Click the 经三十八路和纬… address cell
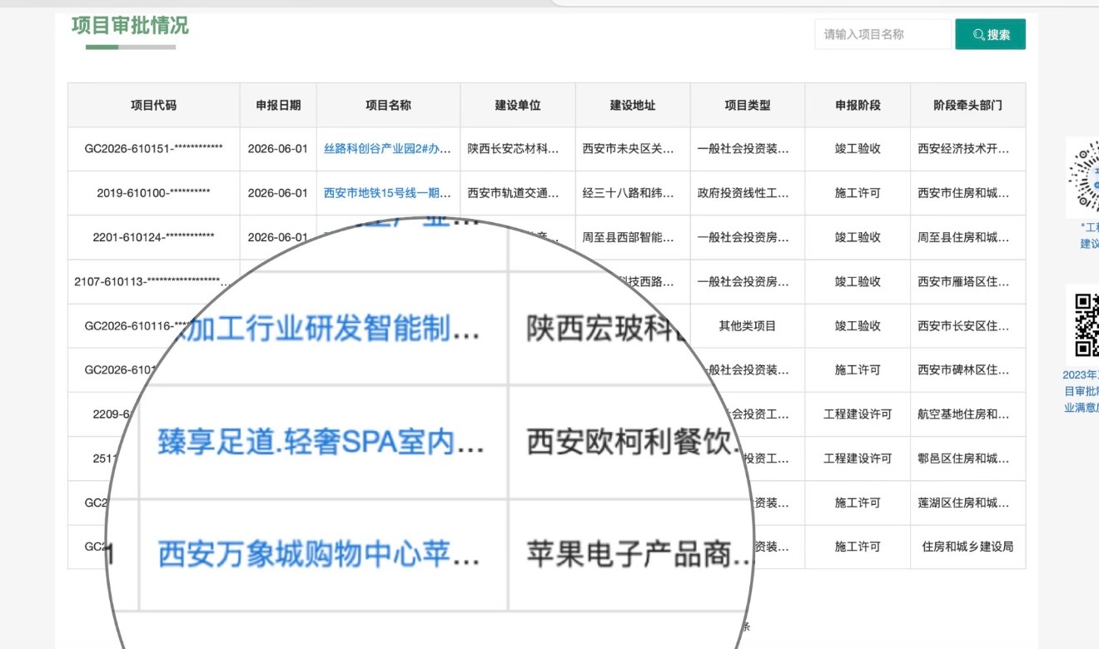The width and height of the screenshot is (1099, 649). (629, 193)
